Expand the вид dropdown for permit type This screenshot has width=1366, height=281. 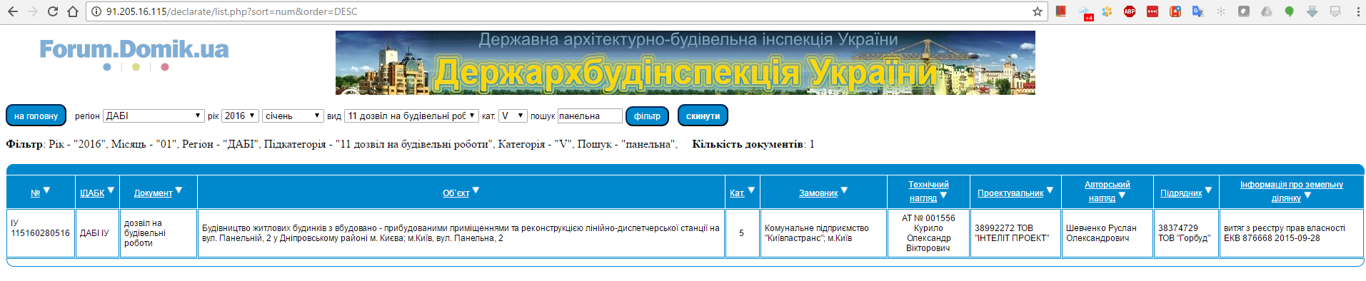(x=411, y=116)
